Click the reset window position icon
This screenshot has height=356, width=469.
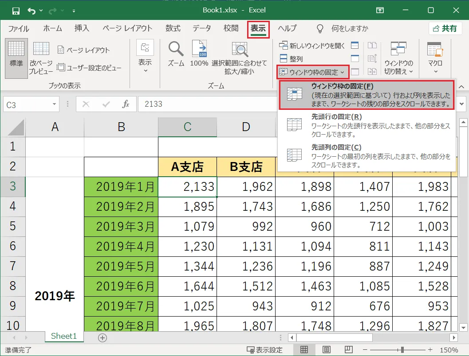[x=372, y=72]
